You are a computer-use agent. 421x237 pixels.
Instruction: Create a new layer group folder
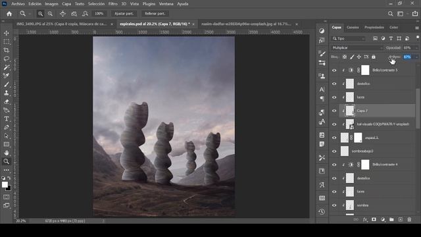coord(391,219)
